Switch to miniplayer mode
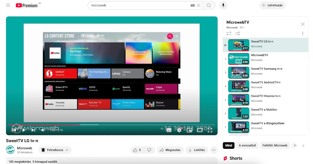Image resolution: width=313 pixels, height=164 pixels. point(190,130)
